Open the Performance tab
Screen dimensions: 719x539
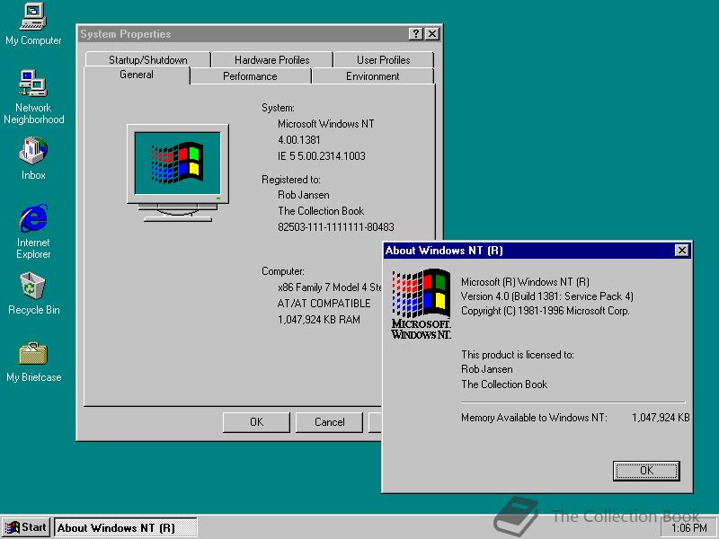[250, 76]
